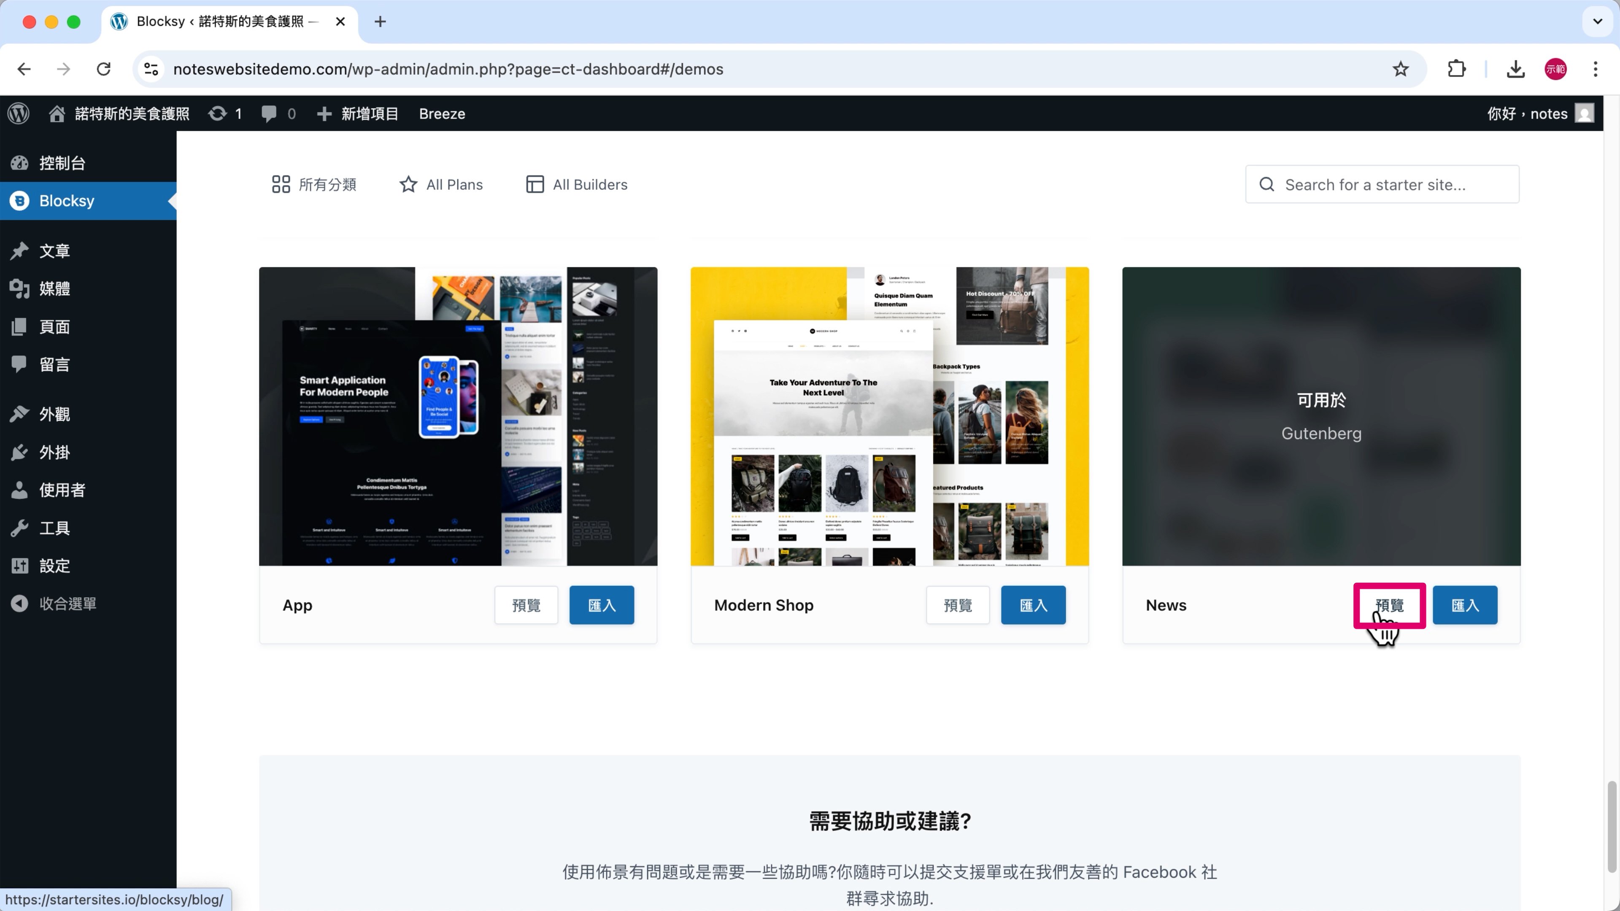This screenshot has height=911, width=1620.
Task: Open the 設定 settings menu
Action: coord(55,565)
